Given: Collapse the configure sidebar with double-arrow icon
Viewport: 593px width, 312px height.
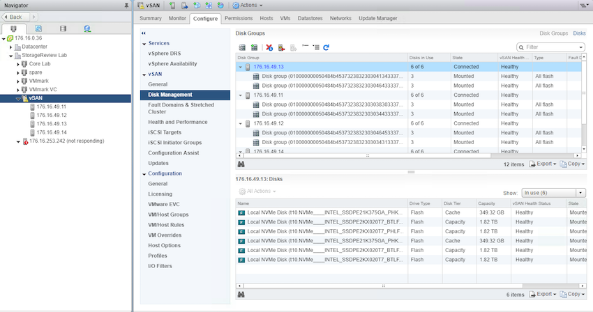Looking at the screenshot, I should 144,33.
